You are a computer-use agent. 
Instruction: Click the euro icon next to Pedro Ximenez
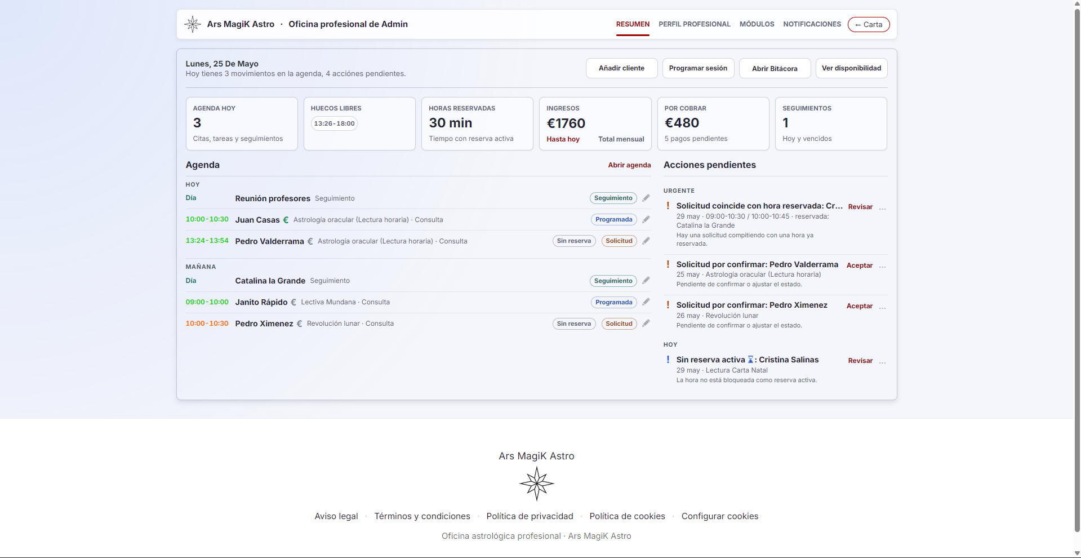[299, 324]
